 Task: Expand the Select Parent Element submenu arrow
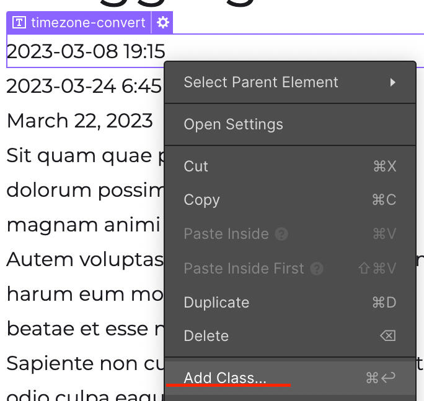click(x=392, y=82)
